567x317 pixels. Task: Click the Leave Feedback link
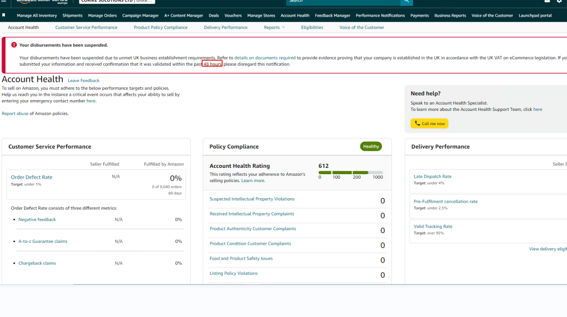84,80
